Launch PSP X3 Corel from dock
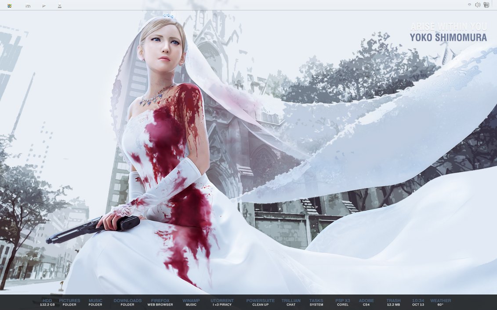 343,303
